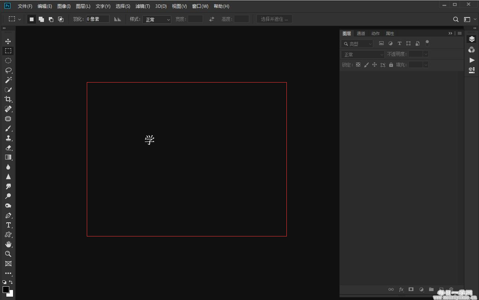Screen dimensions: 479x300
Task: Select the Eraser tool
Action: (x=8, y=148)
